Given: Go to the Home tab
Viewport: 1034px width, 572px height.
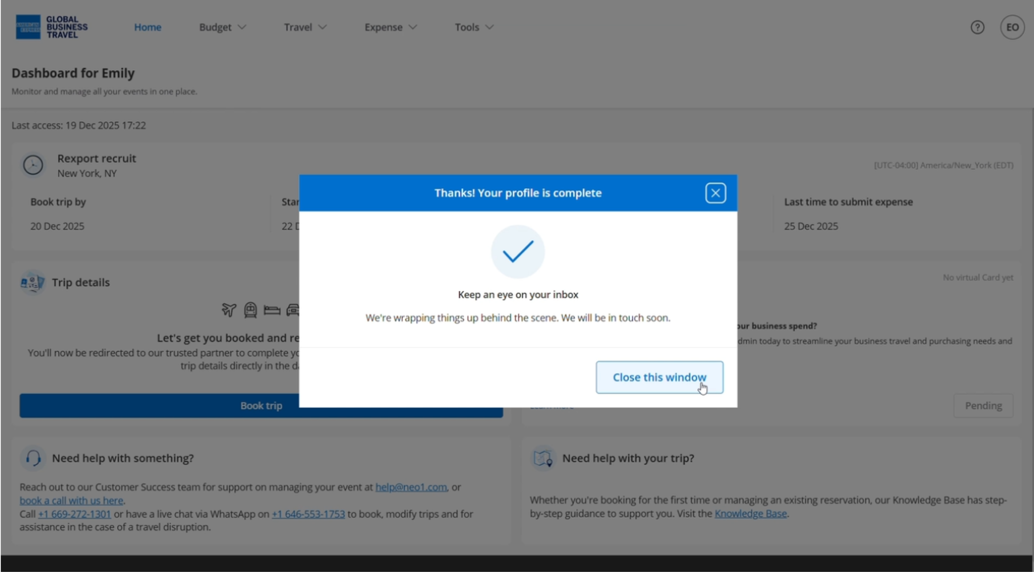Looking at the screenshot, I should (147, 27).
